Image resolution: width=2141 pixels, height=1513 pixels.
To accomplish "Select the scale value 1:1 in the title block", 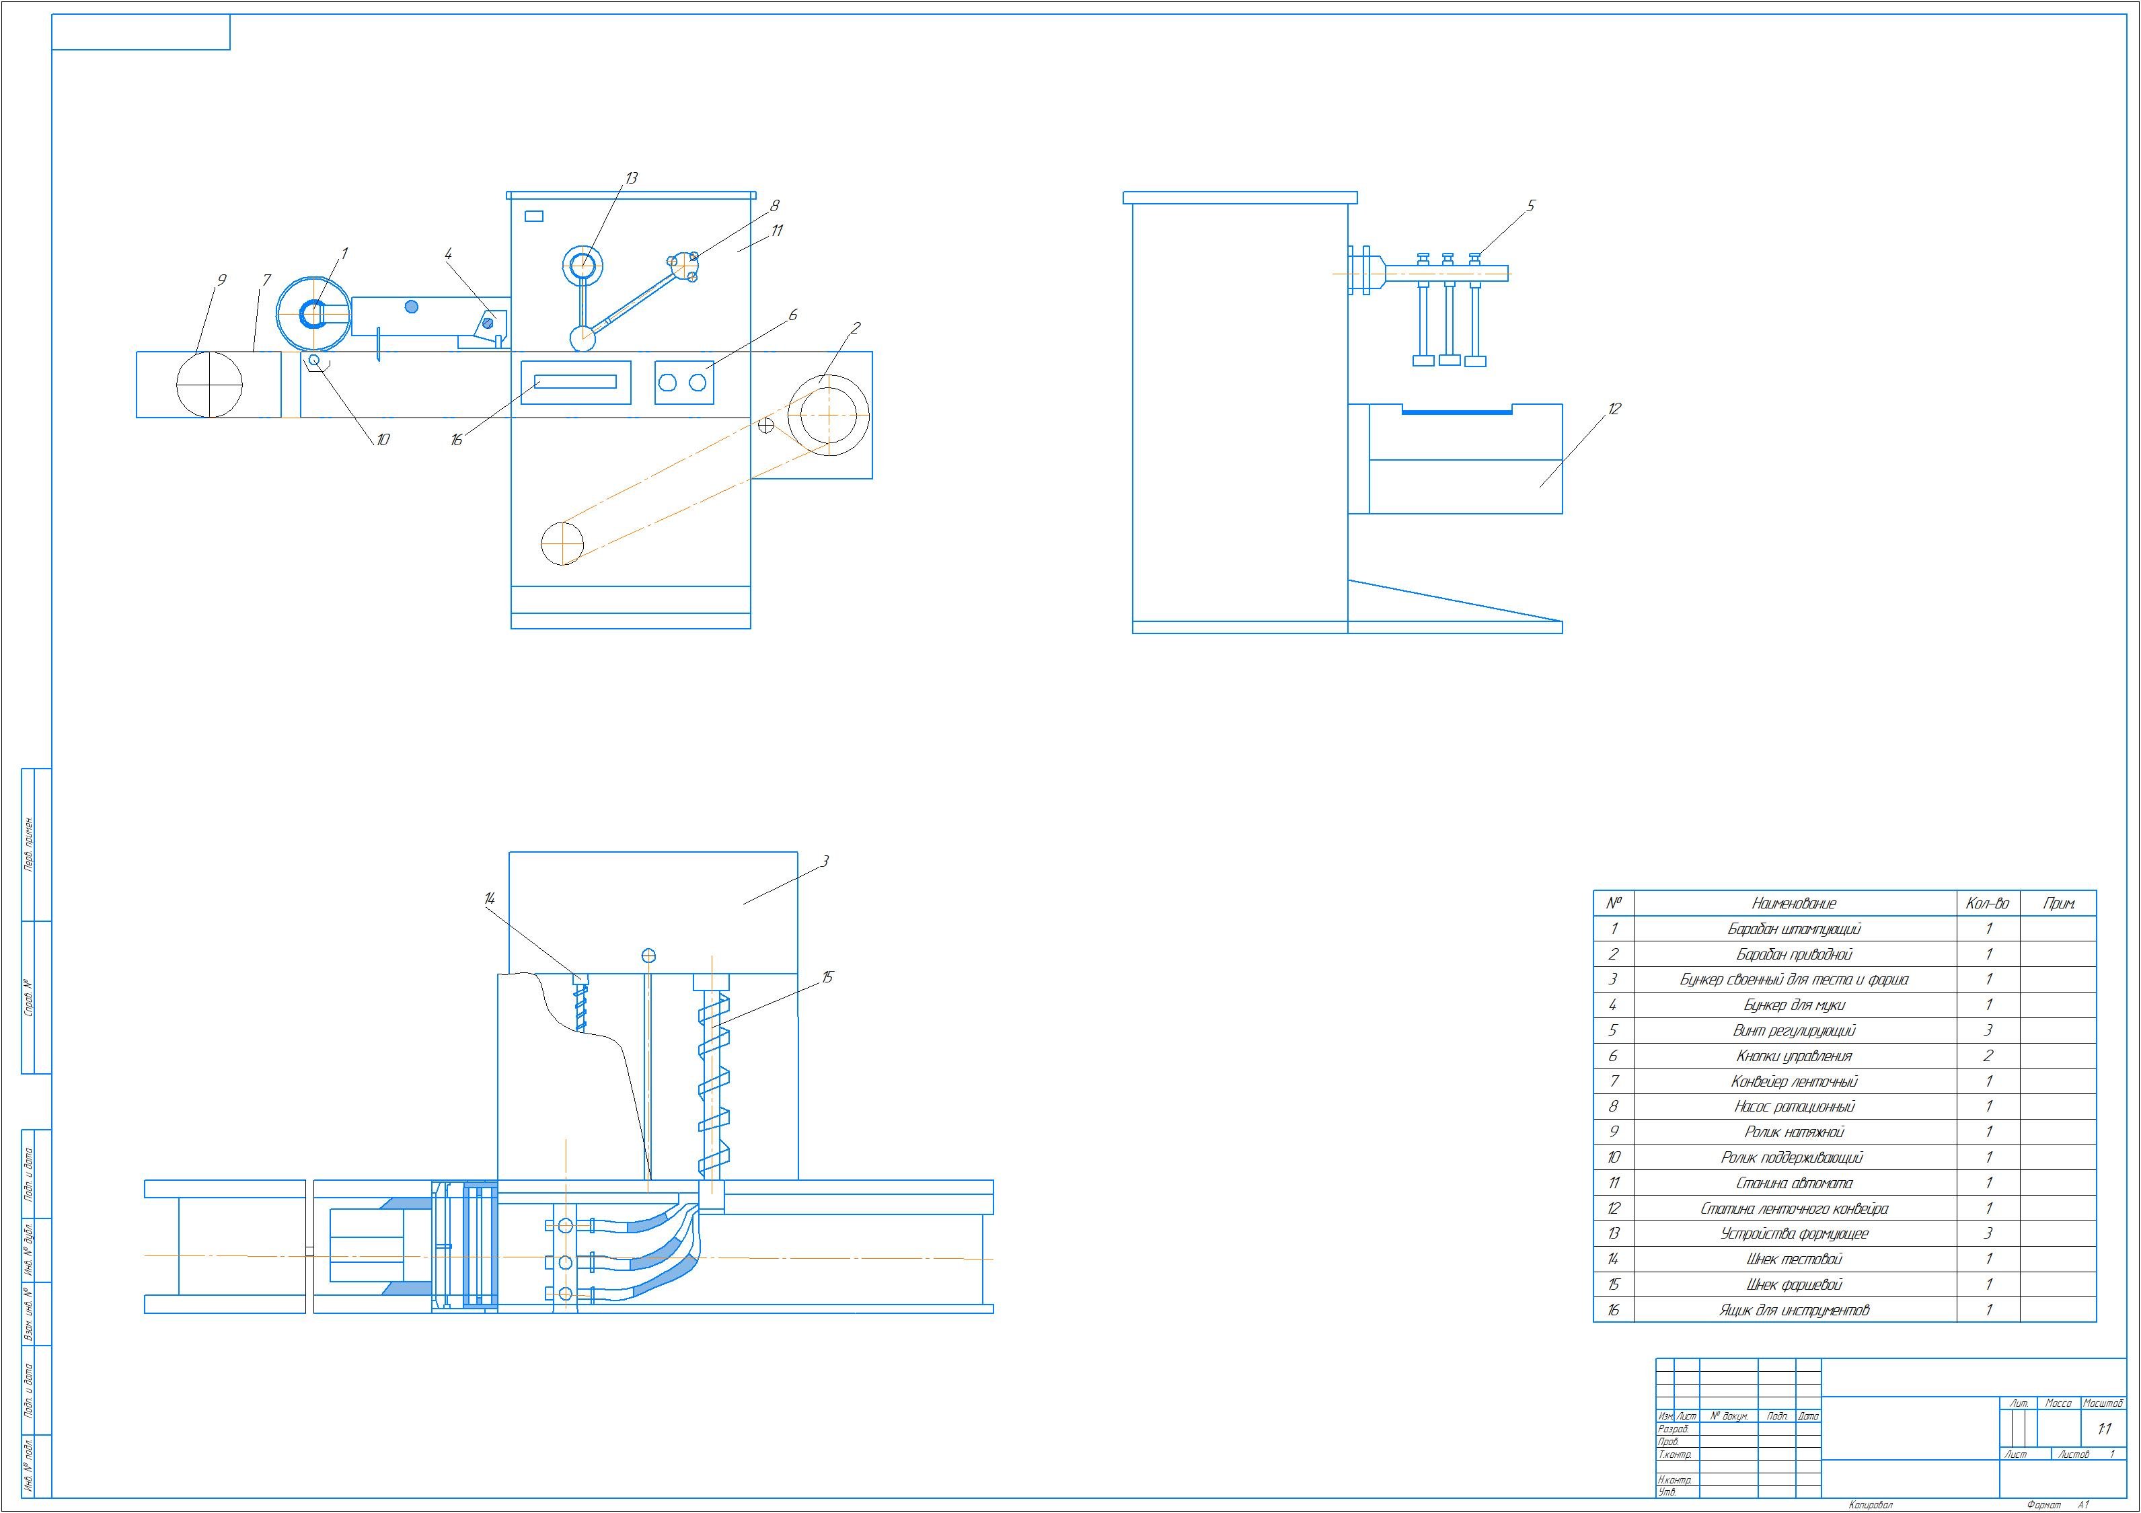I will (2104, 1429).
